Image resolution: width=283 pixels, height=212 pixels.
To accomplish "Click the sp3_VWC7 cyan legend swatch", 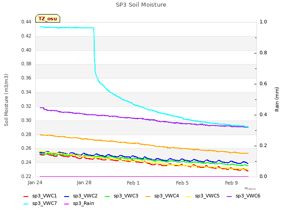I will pyautogui.click(x=26, y=204).
